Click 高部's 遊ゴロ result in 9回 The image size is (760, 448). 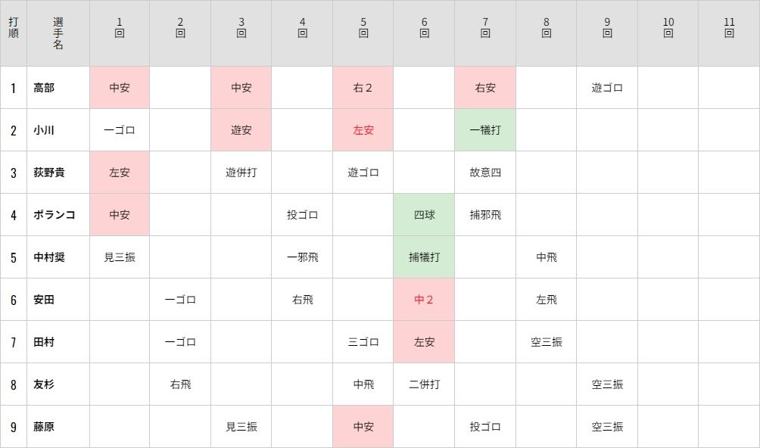coord(607,88)
